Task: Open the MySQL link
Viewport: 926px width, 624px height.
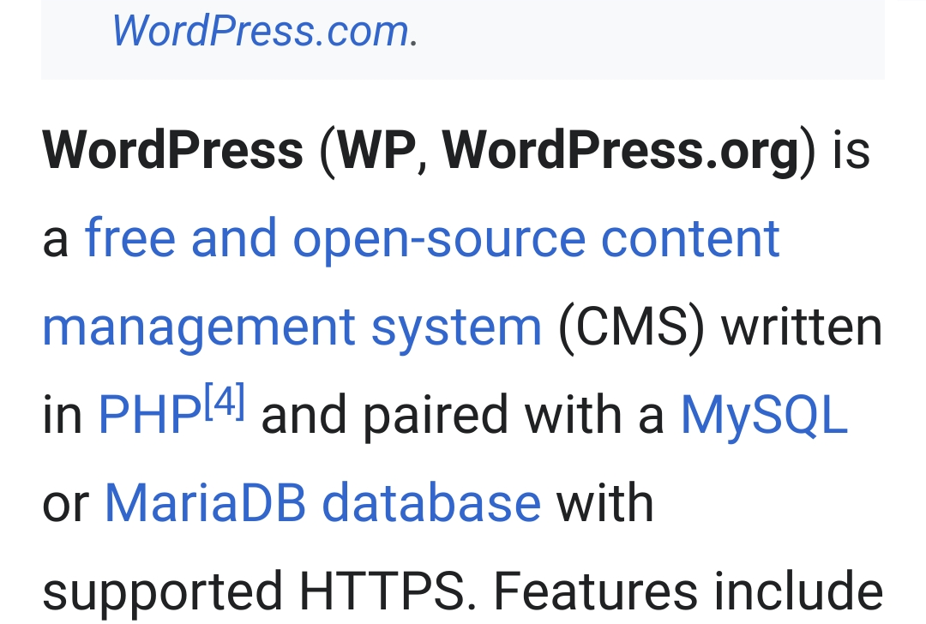Action: pos(763,415)
